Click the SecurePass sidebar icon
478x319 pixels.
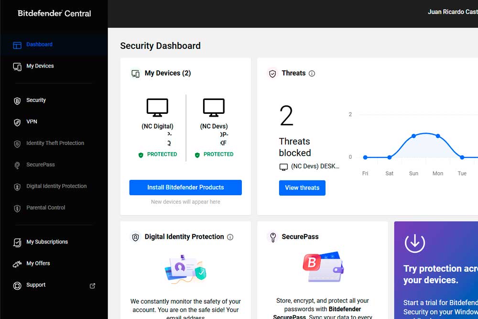[17, 165]
